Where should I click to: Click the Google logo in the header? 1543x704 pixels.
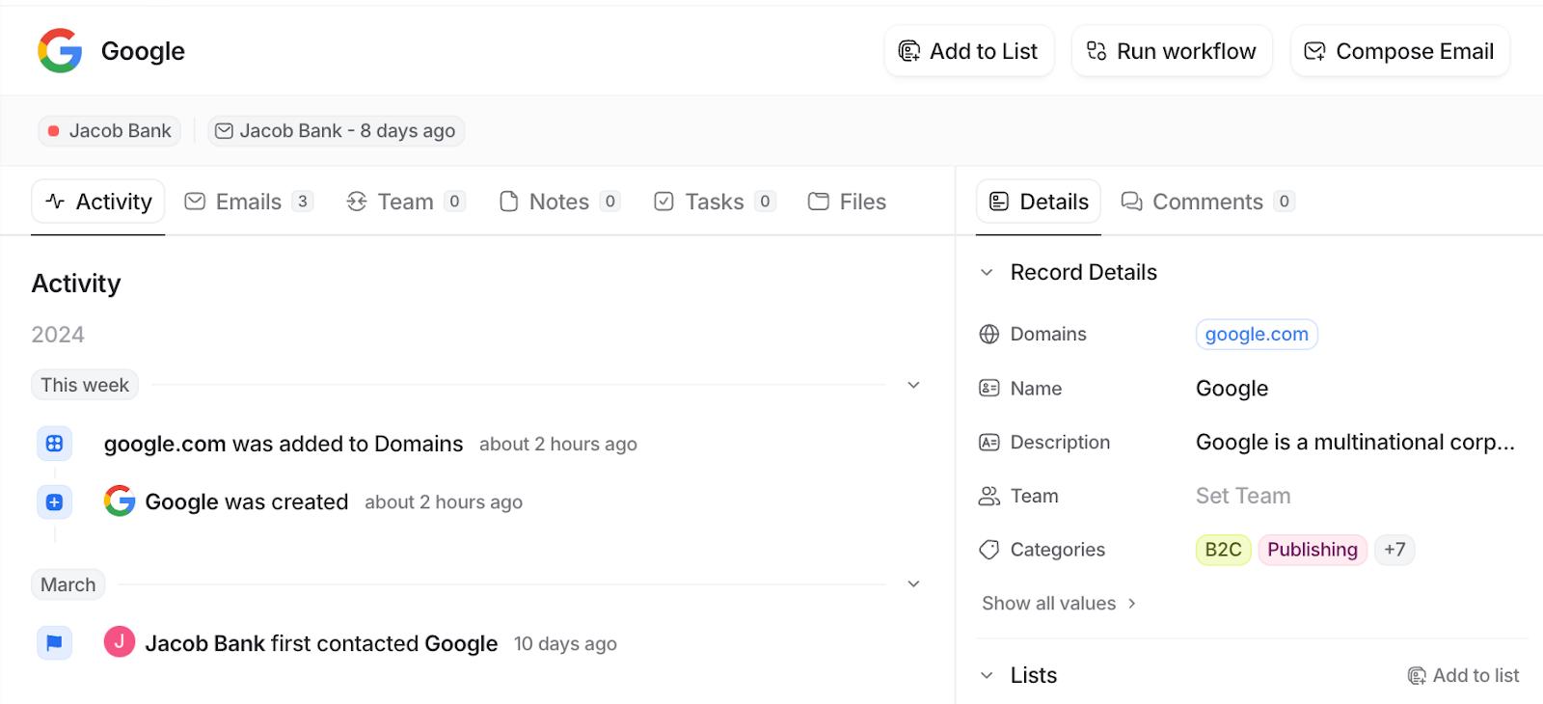pyautogui.click(x=60, y=51)
